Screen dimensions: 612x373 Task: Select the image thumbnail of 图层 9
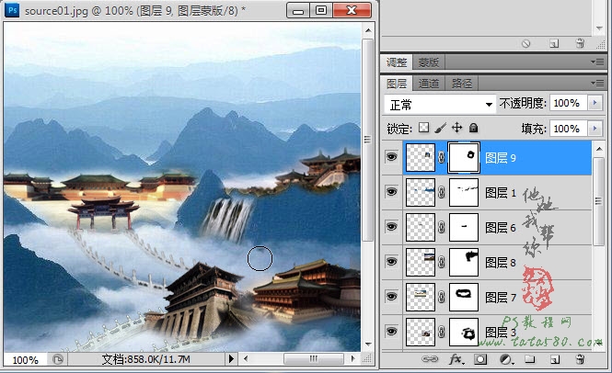[x=421, y=157]
